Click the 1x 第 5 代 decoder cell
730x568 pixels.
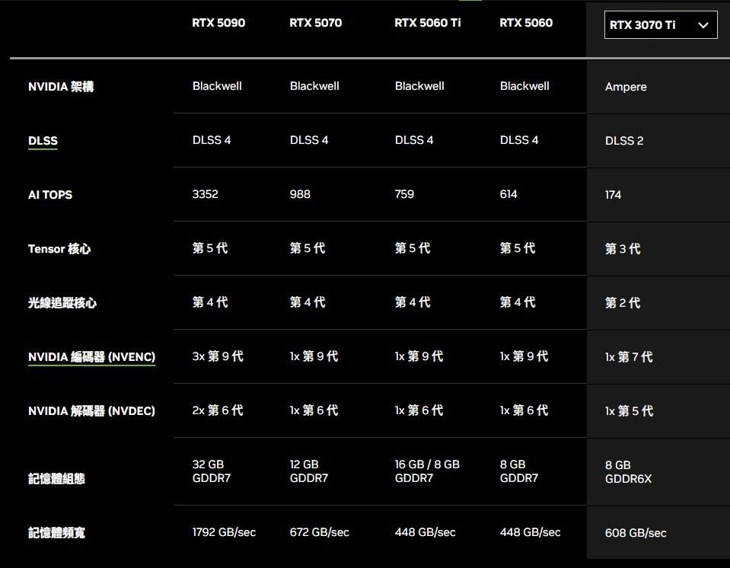click(629, 411)
